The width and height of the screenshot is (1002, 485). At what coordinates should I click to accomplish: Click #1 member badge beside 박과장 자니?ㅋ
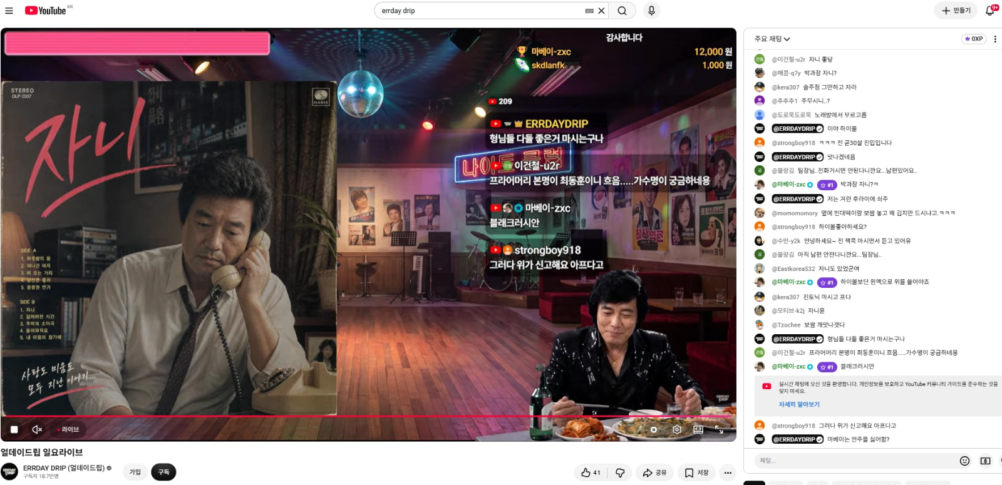(x=827, y=185)
